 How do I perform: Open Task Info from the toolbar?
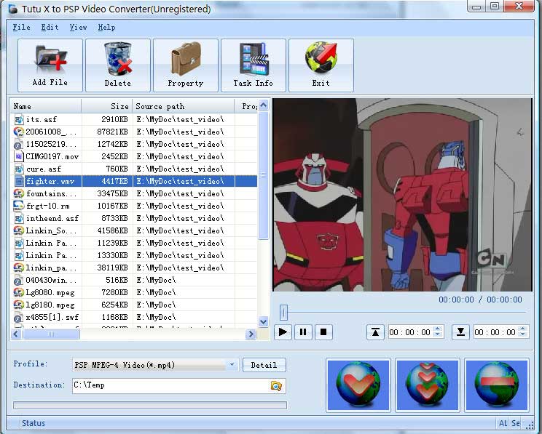[x=254, y=65]
